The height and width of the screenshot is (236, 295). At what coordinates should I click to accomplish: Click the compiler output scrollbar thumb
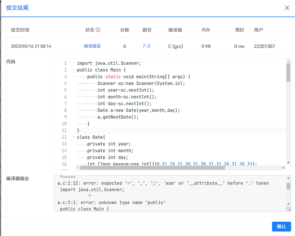coord(289,186)
